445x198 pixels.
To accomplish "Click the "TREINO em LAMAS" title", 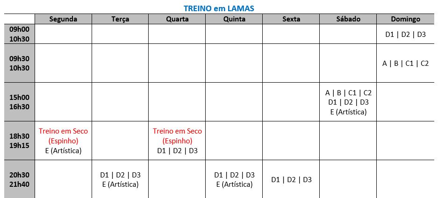I will point(222,8).
